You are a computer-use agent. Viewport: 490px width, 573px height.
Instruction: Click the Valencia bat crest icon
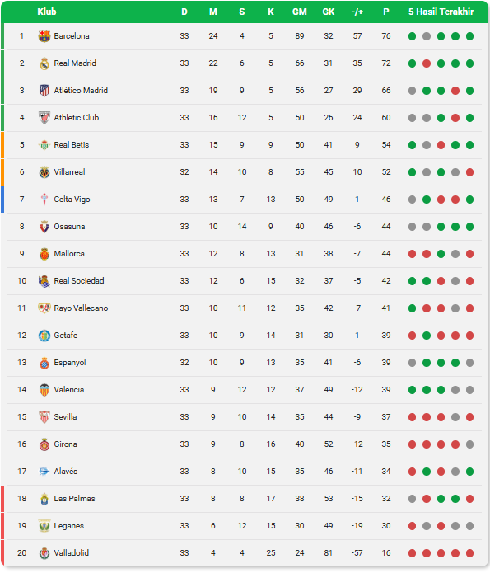(x=44, y=390)
